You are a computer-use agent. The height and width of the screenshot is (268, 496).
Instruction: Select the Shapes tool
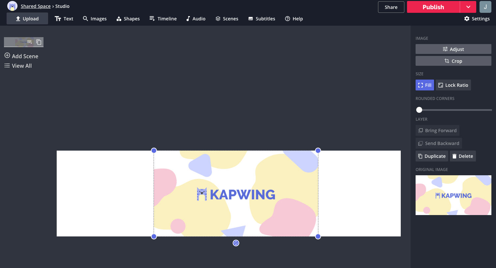click(x=128, y=18)
